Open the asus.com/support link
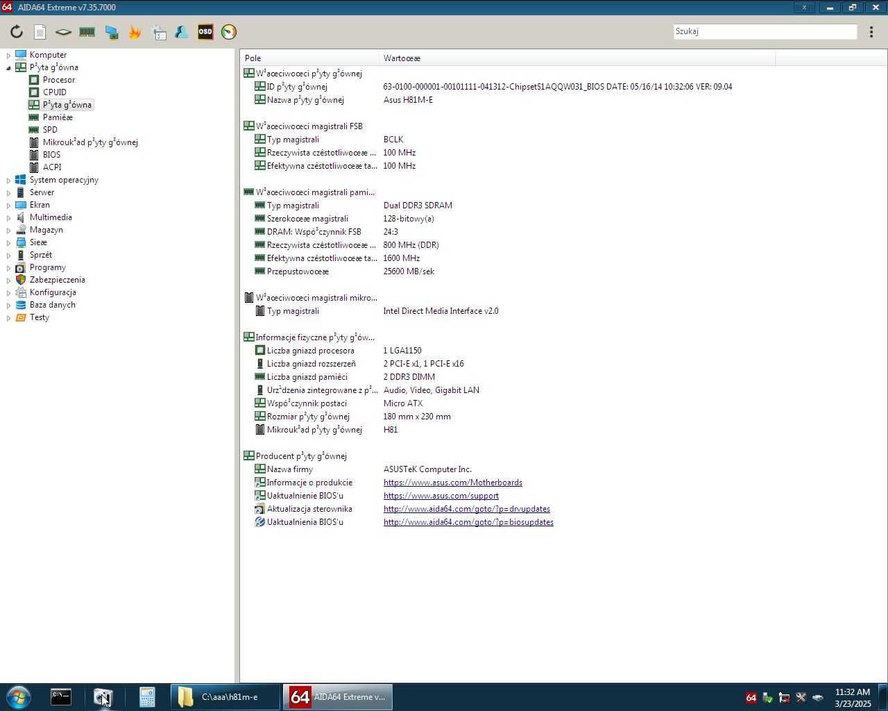 pos(441,496)
